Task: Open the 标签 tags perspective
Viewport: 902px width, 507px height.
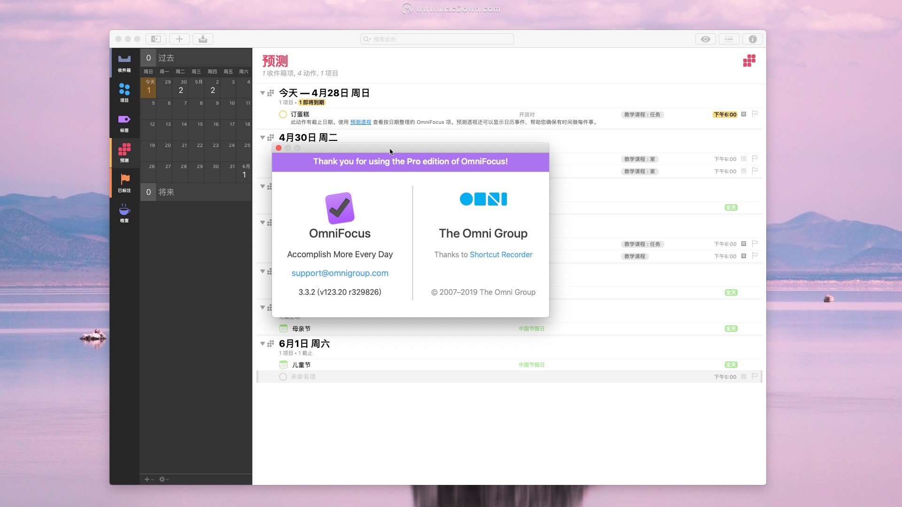Action: point(124,123)
